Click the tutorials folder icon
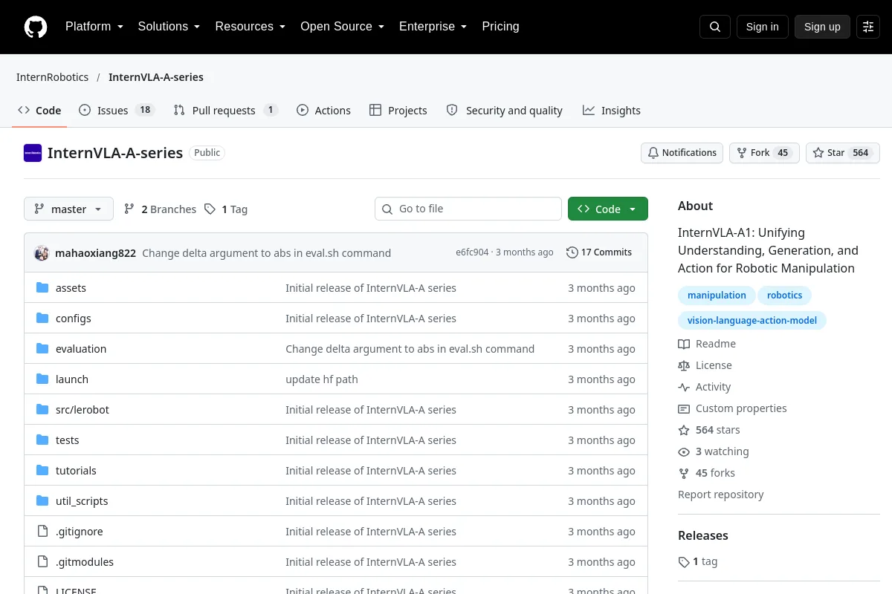892x594 pixels. [42, 471]
